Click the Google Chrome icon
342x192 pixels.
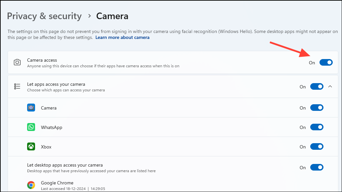31,185
